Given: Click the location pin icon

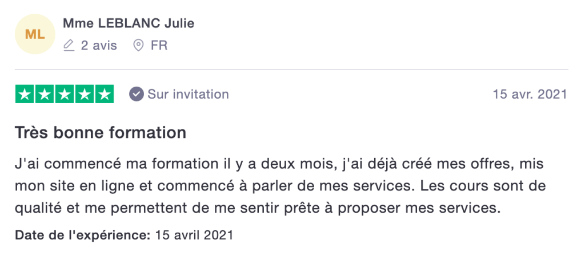Looking at the screenshot, I should tap(138, 45).
